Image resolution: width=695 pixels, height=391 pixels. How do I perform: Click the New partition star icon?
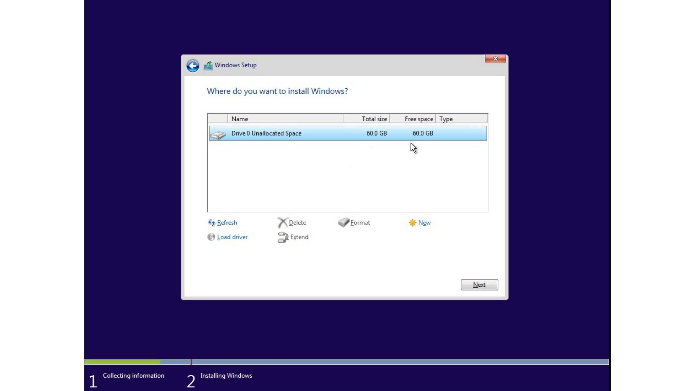click(x=412, y=223)
